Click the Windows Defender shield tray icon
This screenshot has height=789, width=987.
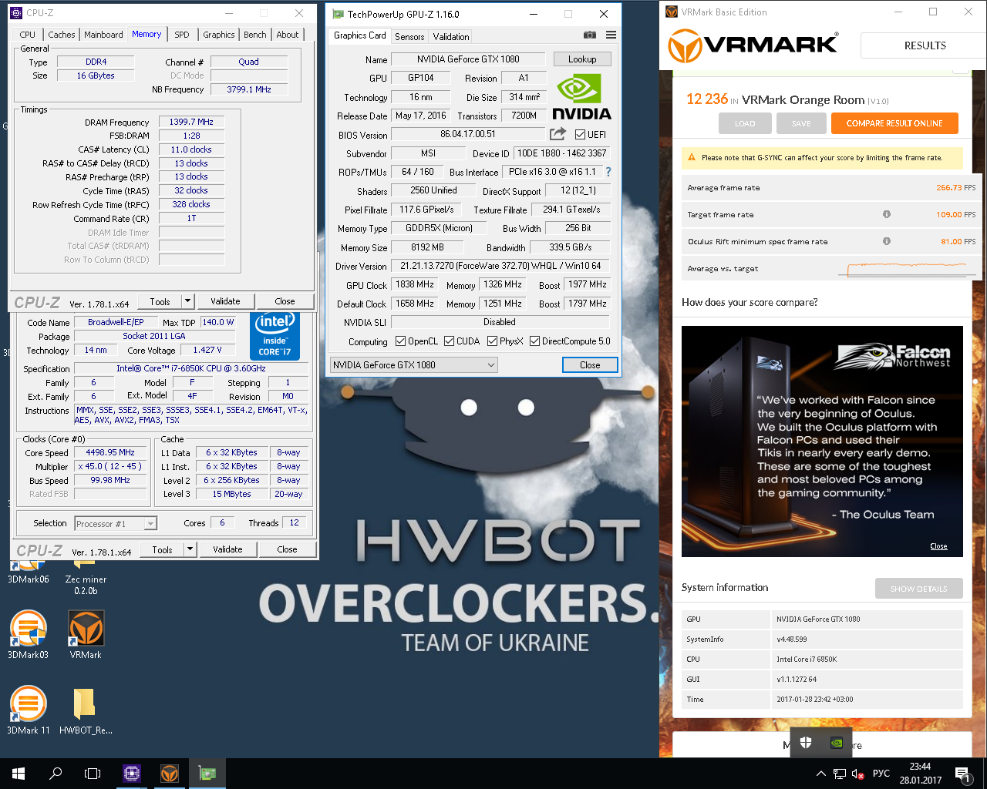(806, 743)
